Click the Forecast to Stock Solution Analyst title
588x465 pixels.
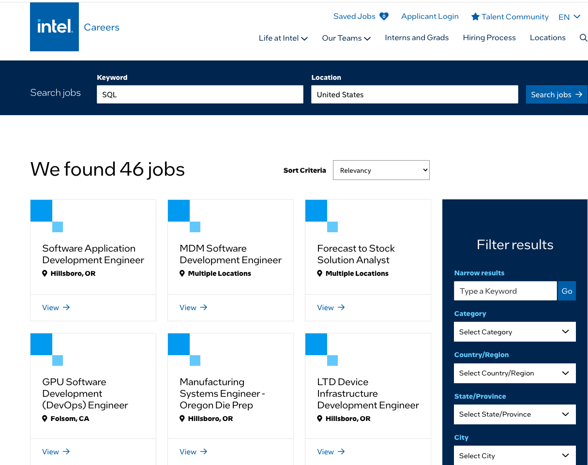[x=356, y=254]
